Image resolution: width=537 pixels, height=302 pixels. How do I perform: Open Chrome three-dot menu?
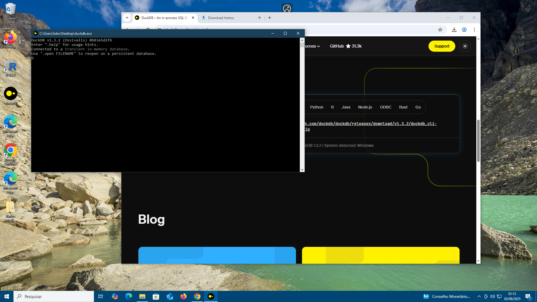pos(474,30)
